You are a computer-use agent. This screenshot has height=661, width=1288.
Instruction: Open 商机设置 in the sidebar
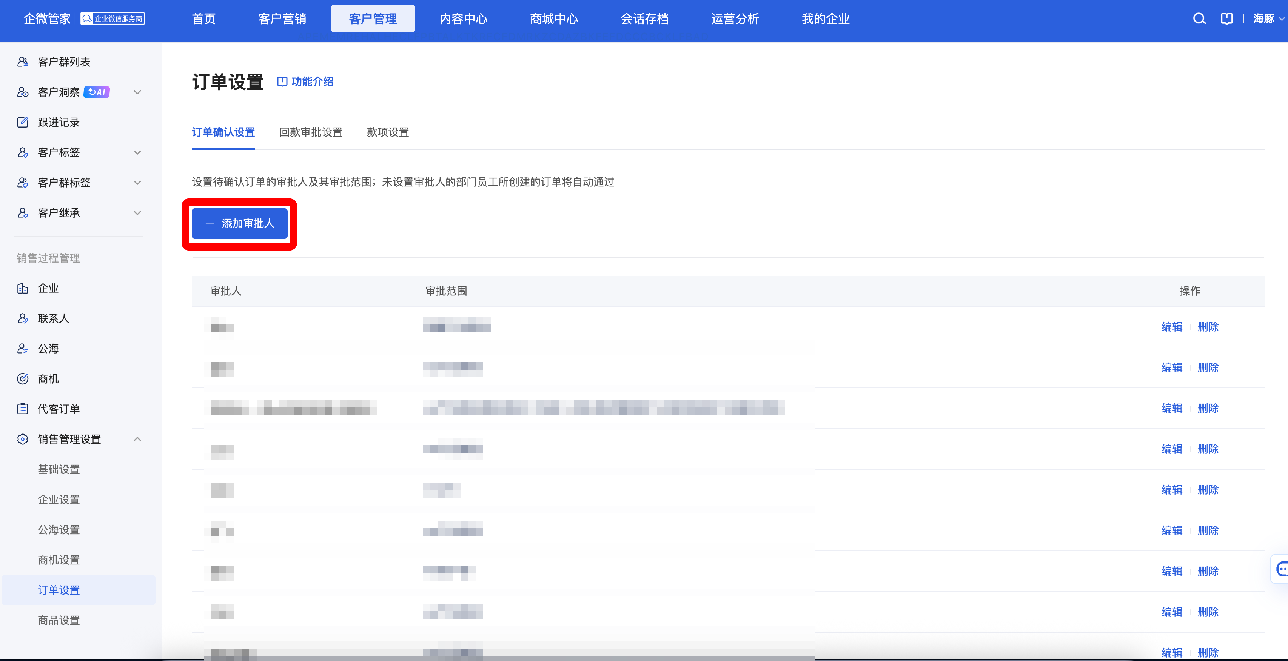tap(59, 560)
